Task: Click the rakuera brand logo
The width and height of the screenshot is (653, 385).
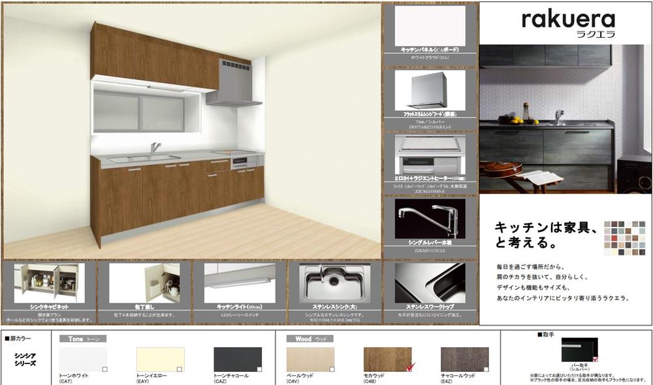Action: pyautogui.click(x=568, y=20)
